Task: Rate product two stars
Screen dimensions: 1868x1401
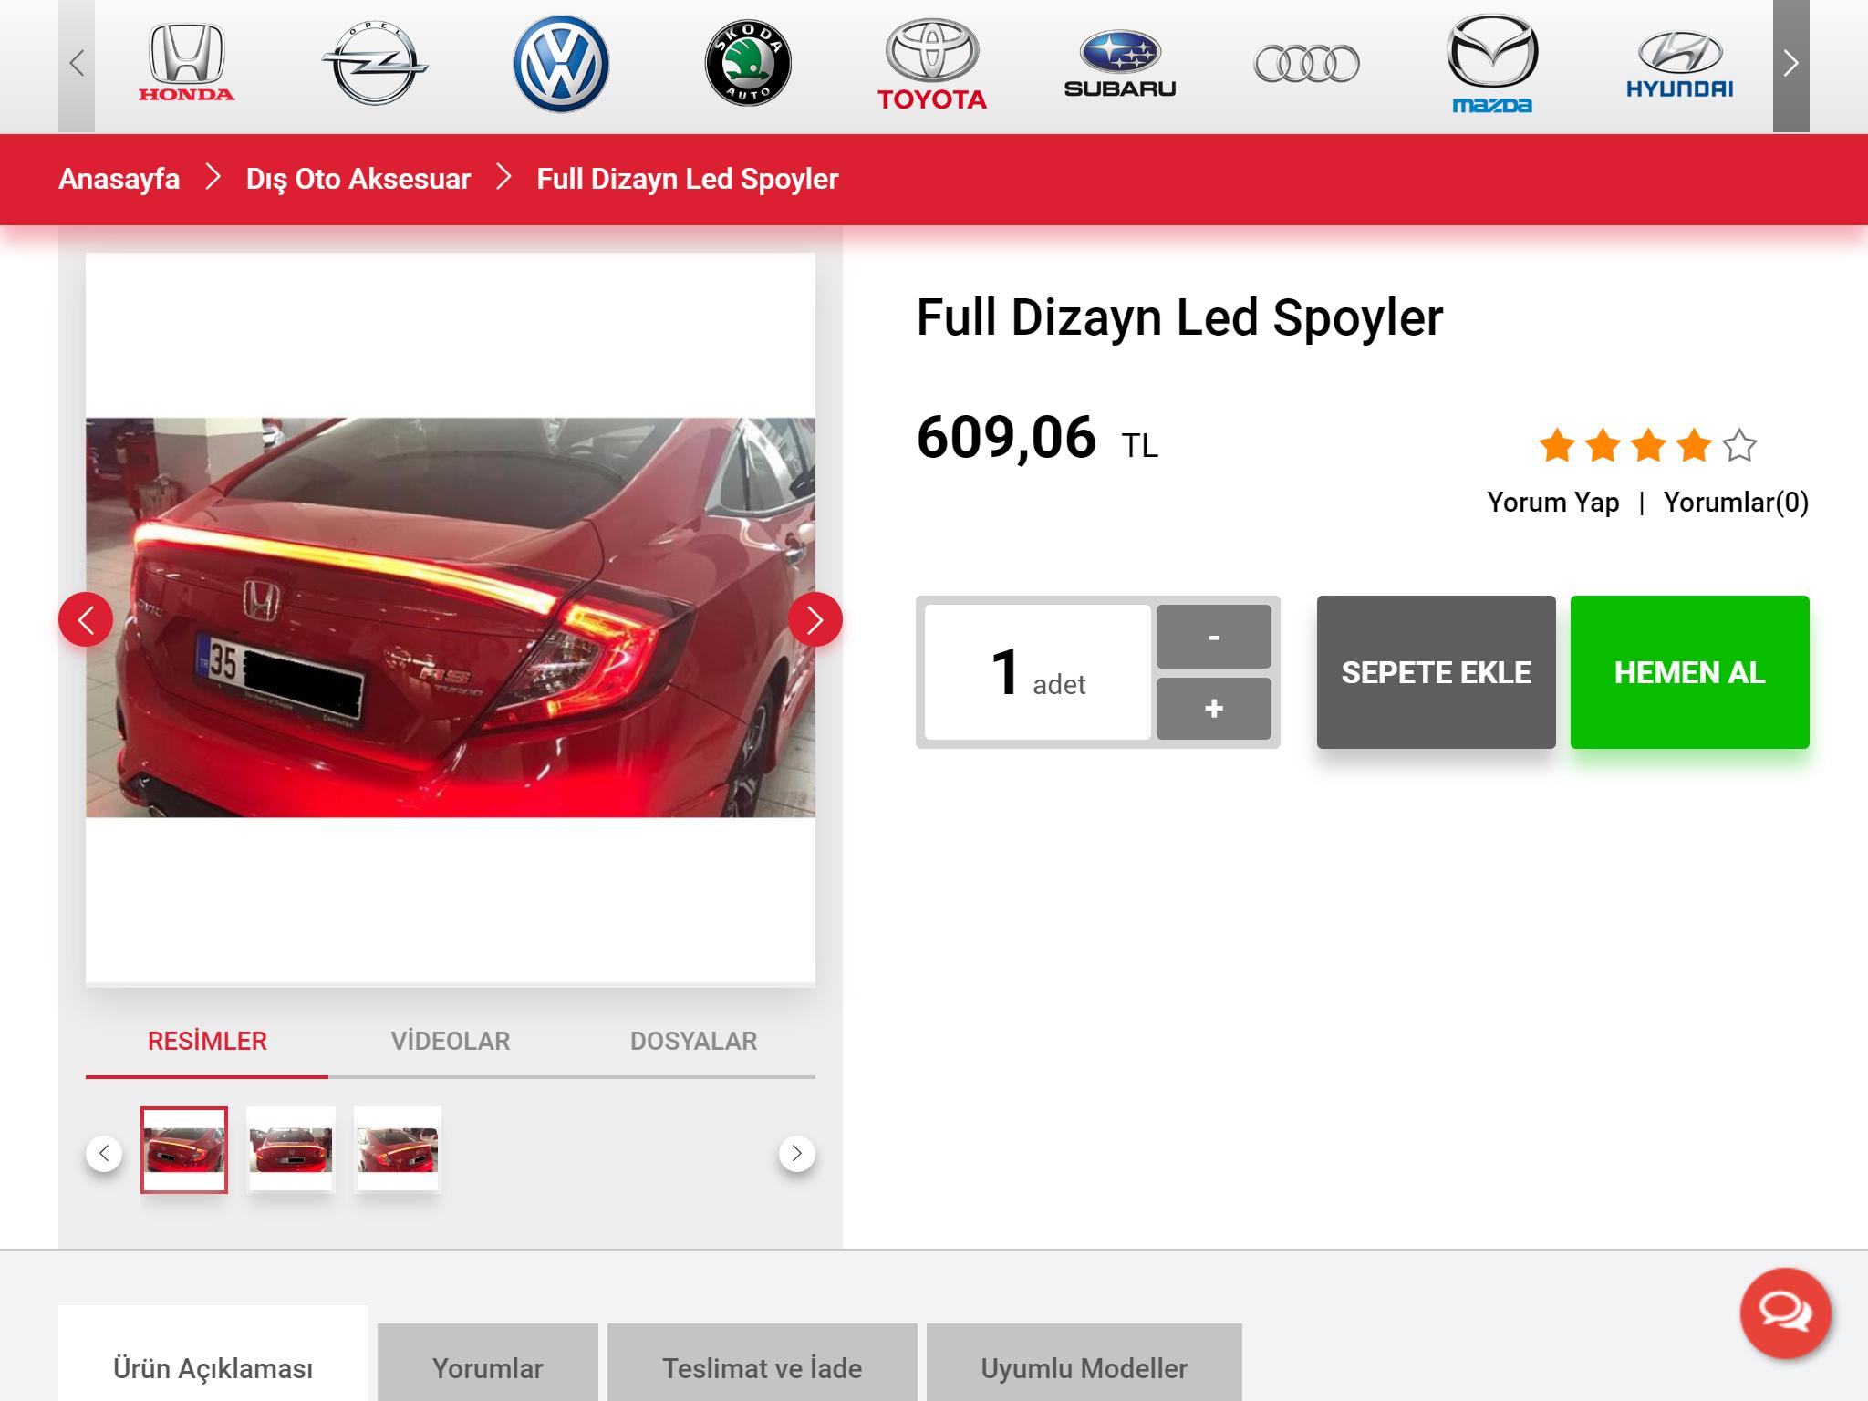Action: coord(1603,446)
